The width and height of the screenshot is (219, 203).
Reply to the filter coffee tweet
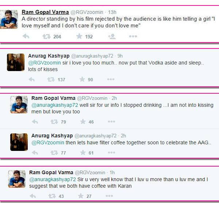pyautogui.click(x=35, y=153)
